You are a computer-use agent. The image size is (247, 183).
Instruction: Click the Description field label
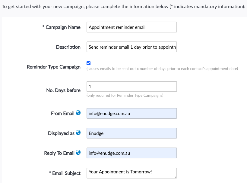point(68,47)
